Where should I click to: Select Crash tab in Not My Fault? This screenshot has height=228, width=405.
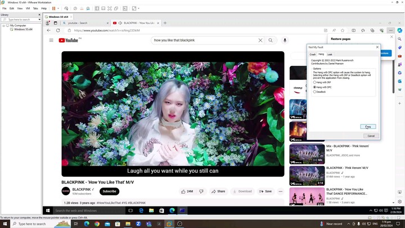coord(313,55)
